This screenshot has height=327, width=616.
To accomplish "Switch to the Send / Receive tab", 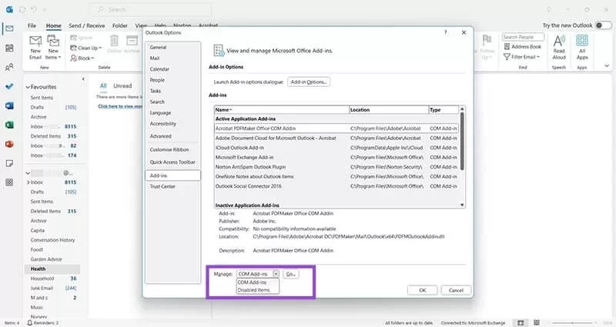I will pyautogui.click(x=86, y=25).
